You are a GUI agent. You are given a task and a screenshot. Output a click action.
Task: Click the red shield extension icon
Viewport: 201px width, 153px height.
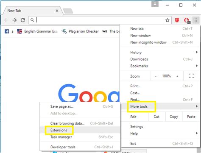tap(177, 20)
